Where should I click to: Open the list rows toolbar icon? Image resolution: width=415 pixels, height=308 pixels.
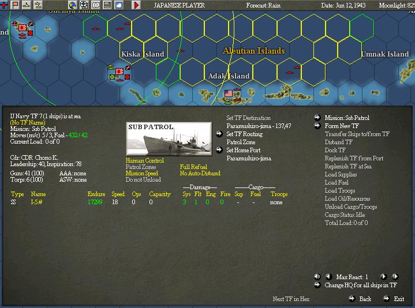(107, 5)
